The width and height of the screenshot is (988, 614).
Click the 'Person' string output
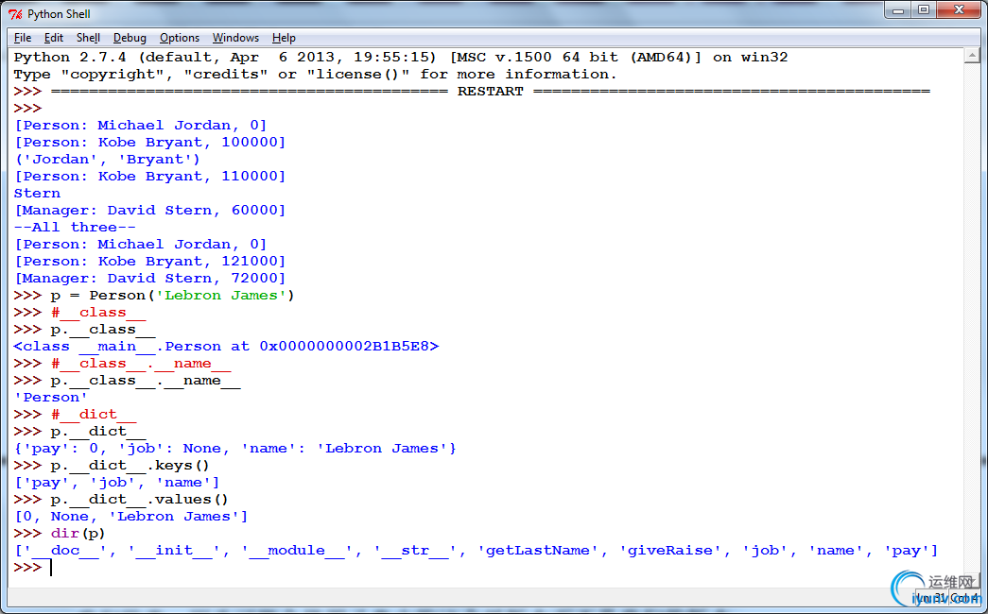click(50, 398)
